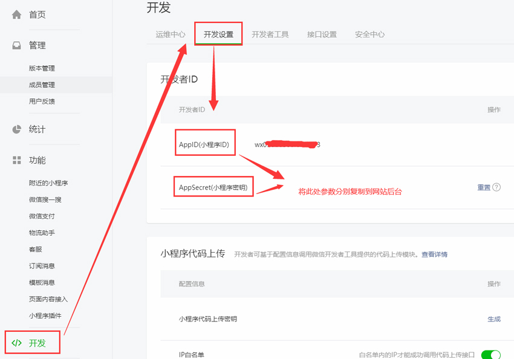Viewport: 514px width, 359px height.
Task: Open the 查看详情 link
Action: [x=434, y=254]
